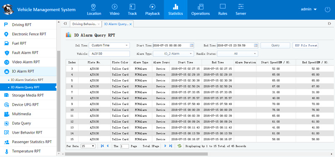
Task: Open Video Alarm RPT in sidebar
Action: tap(28, 62)
